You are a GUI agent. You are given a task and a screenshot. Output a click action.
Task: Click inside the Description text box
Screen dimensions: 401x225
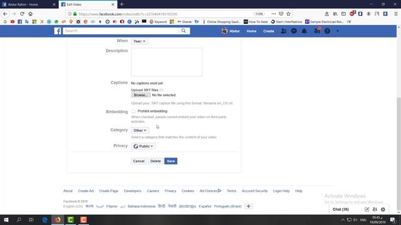tap(167, 62)
